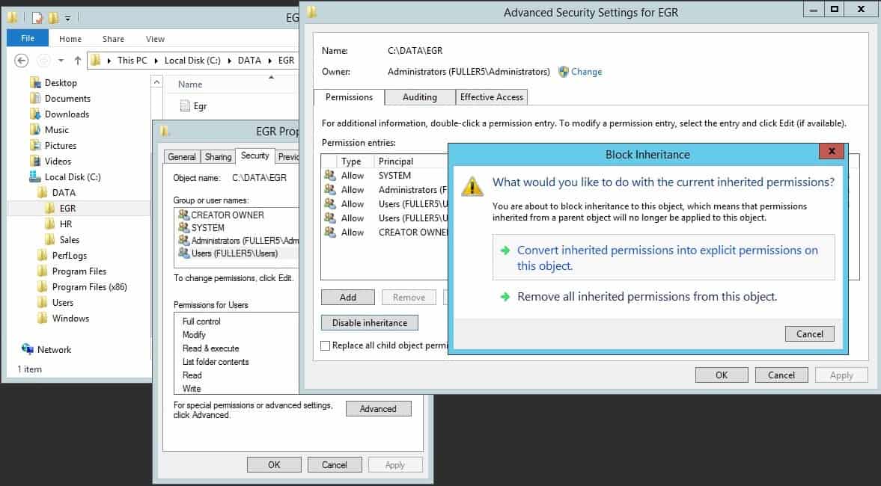Click the Type column header in permission entries

click(351, 162)
